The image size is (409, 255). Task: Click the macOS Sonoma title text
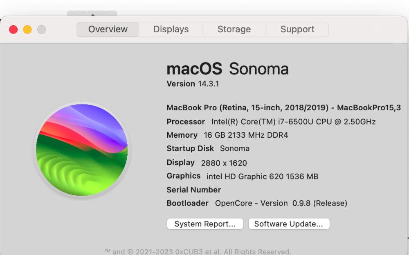tap(228, 69)
